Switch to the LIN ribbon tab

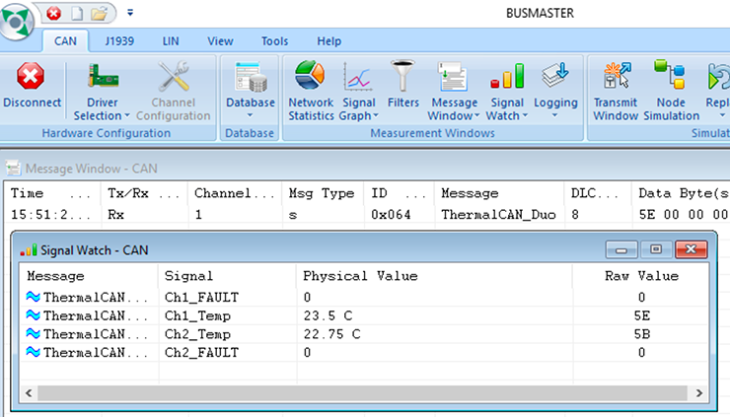pyautogui.click(x=171, y=41)
